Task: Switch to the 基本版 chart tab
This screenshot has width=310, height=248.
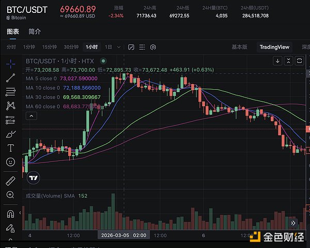Action: [x=239, y=47]
